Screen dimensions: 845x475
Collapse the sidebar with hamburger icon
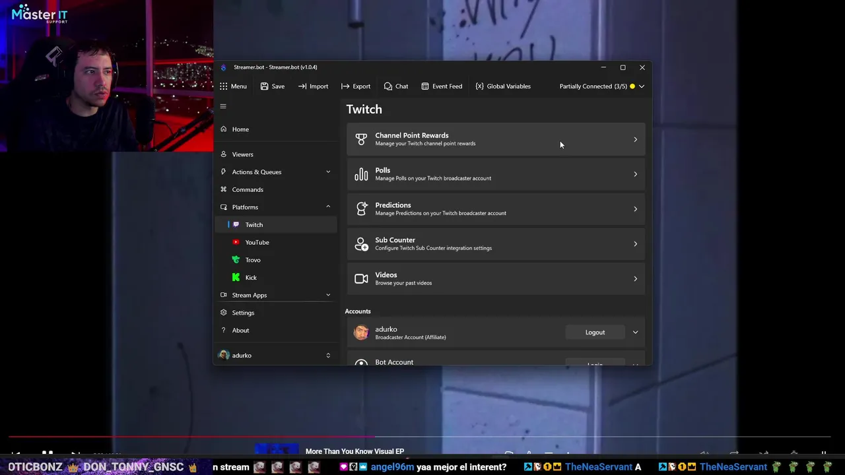[223, 106]
